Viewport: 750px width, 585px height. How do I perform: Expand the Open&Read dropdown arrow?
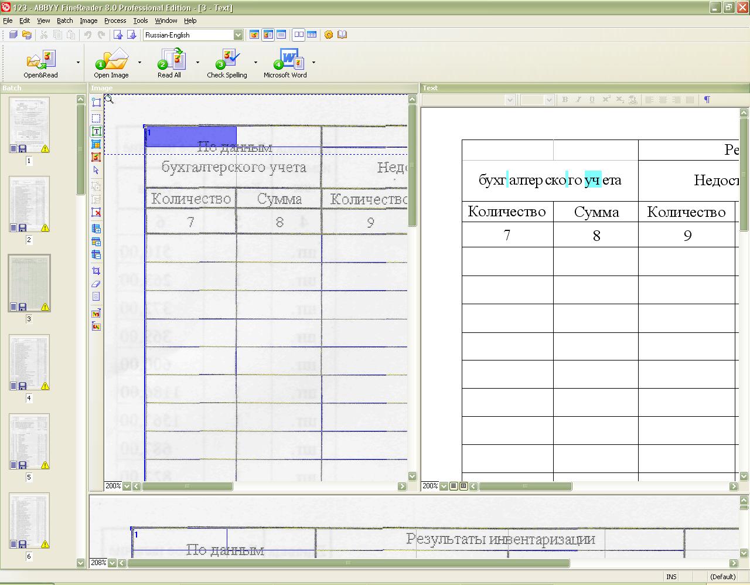78,62
